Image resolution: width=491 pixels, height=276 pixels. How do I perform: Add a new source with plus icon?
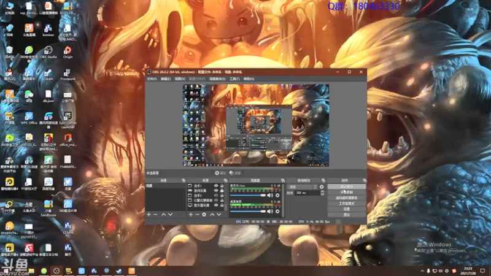[x=190, y=214]
